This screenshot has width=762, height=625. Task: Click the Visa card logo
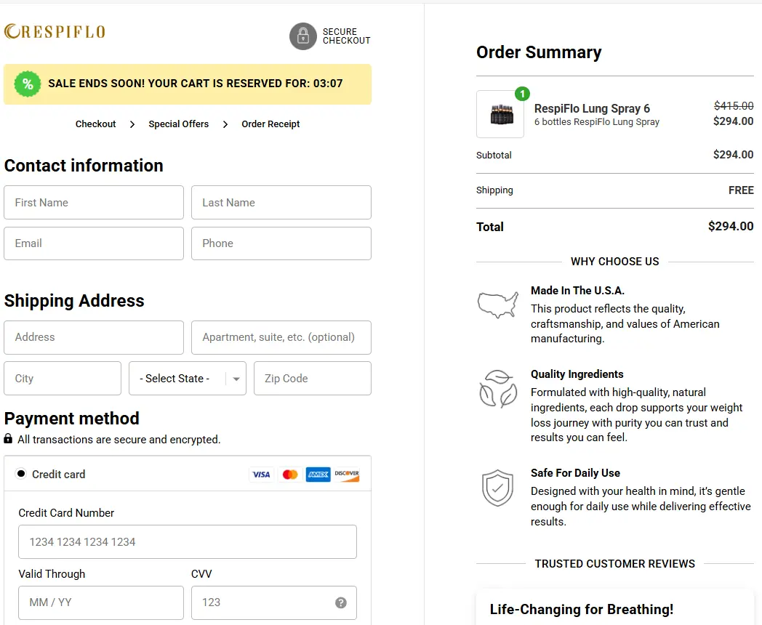click(262, 475)
